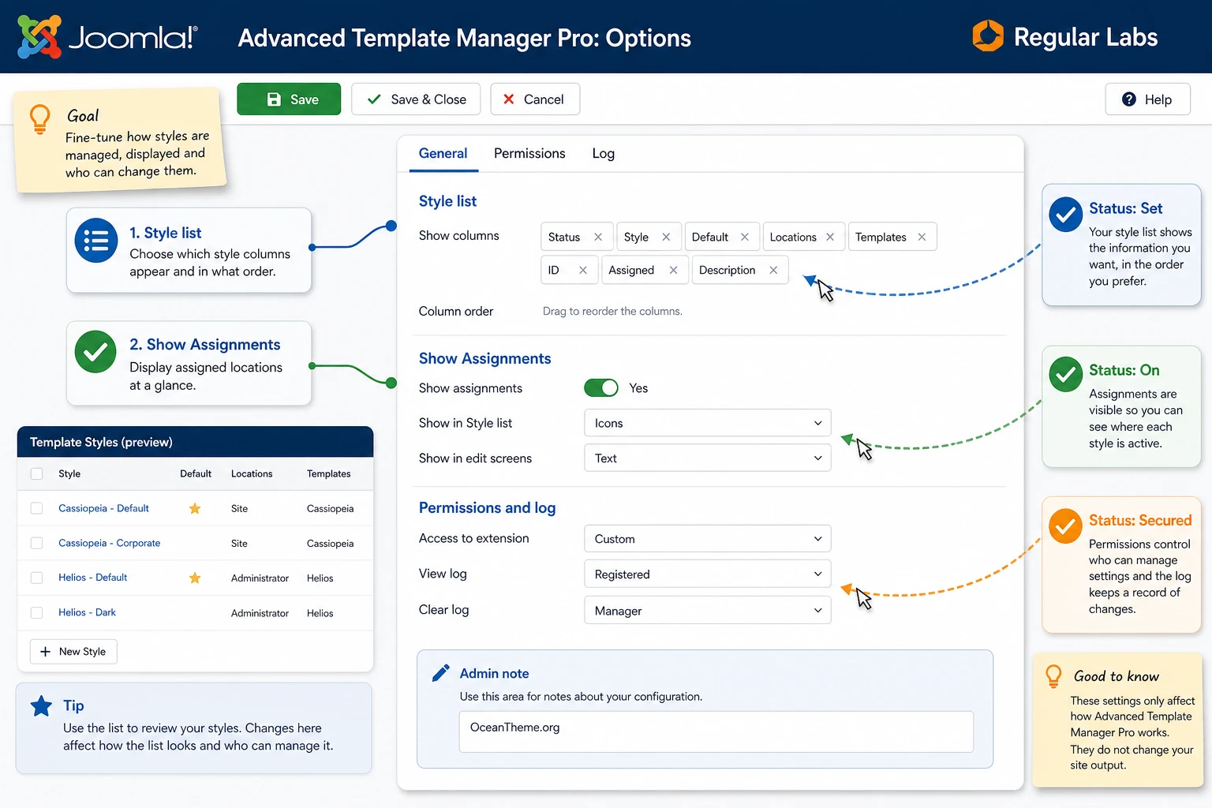Click the Status: Set blue check icon
Viewport: 1212px width, 808px height.
[x=1065, y=214]
